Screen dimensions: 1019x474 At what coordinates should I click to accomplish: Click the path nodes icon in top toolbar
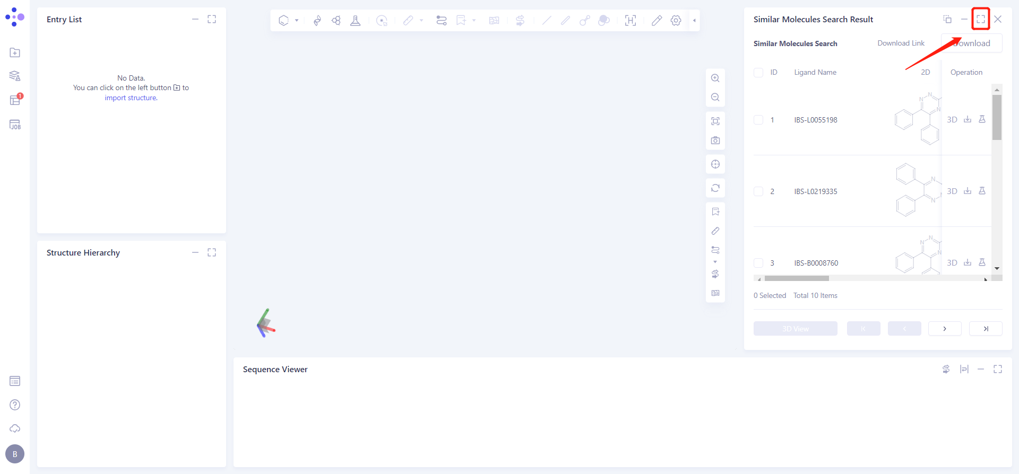[442, 21]
